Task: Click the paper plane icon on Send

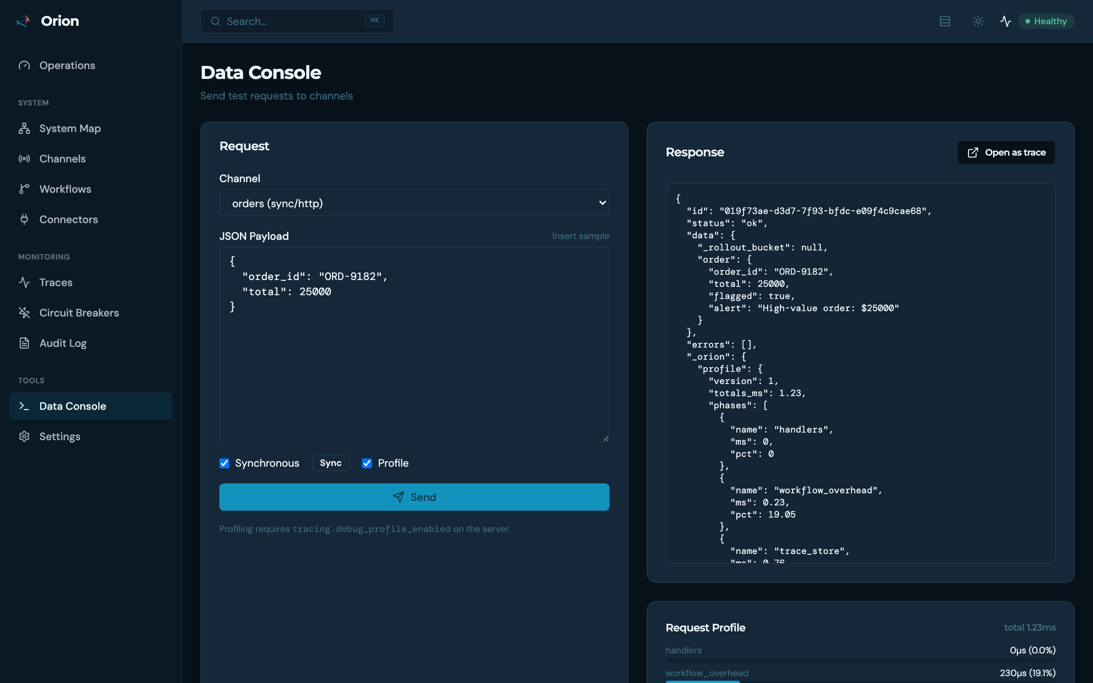Action: [x=398, y=497]
